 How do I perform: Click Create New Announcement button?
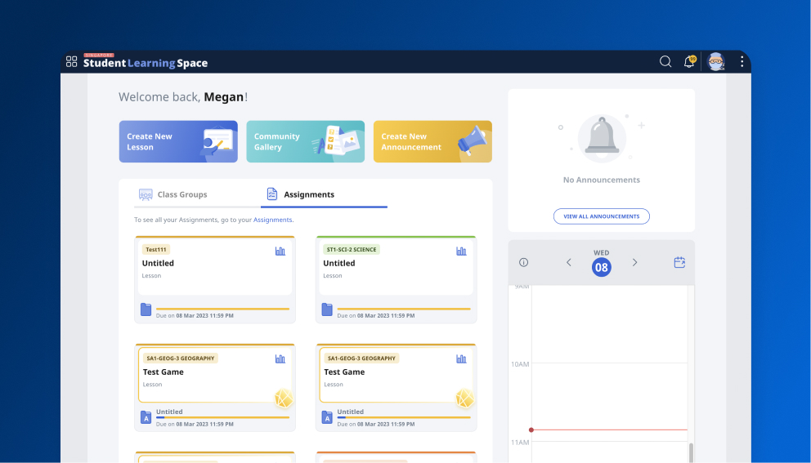(x=432, y=142)
